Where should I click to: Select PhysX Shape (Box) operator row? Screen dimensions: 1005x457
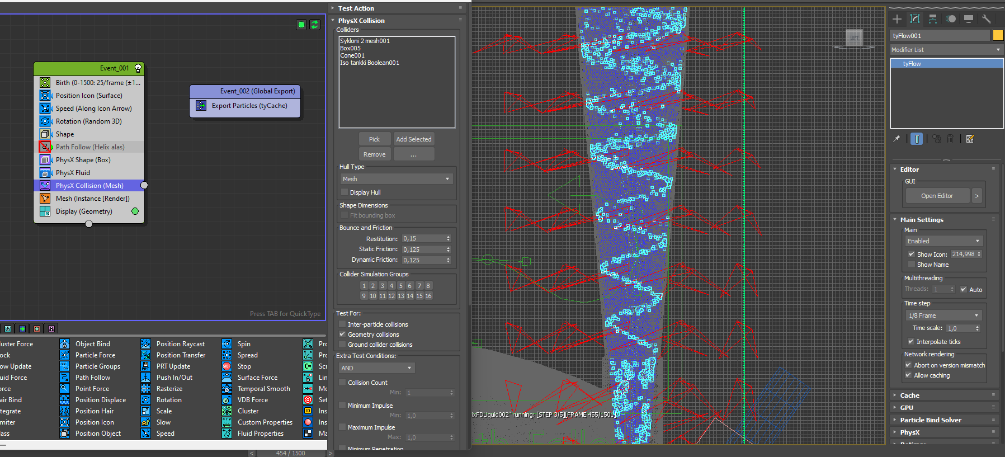(89, 159)
